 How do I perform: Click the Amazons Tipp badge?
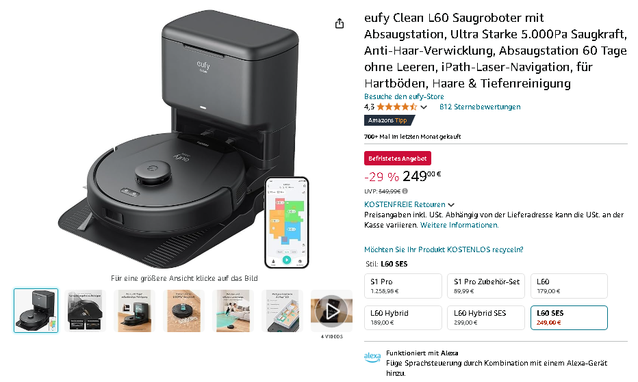[389, 120]
